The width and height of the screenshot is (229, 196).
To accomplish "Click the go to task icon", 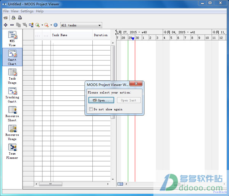I will tap(31, 25).
